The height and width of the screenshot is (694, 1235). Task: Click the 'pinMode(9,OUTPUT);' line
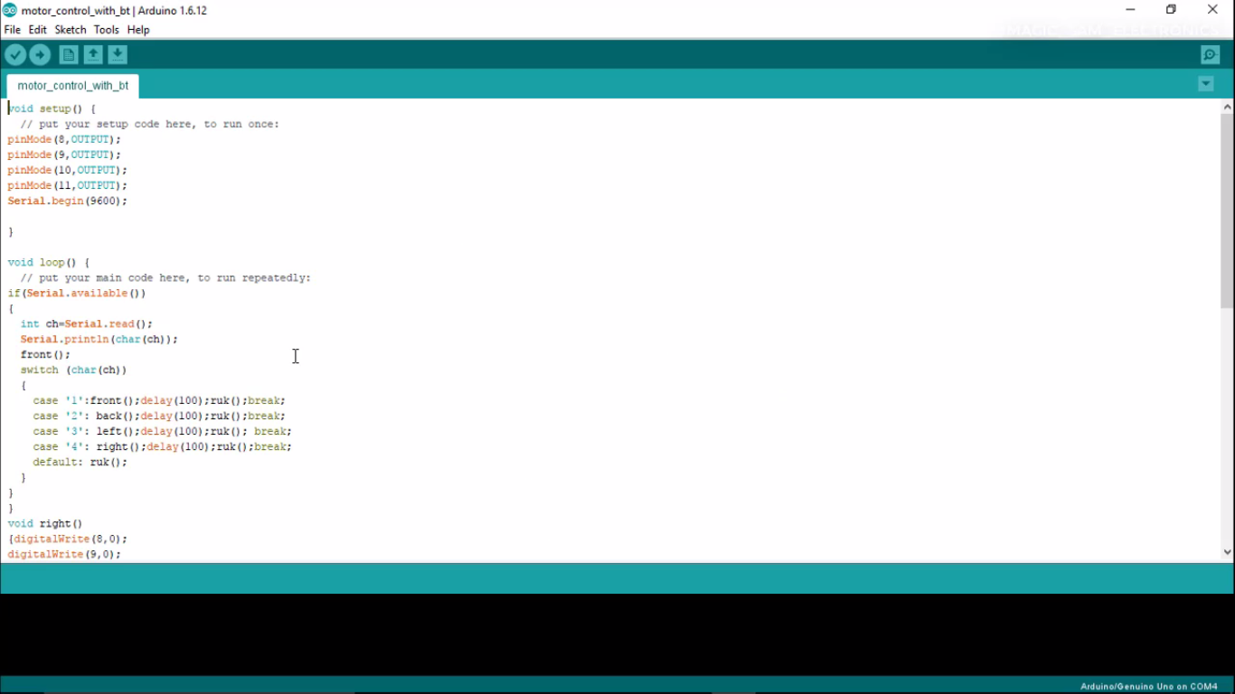64,155
